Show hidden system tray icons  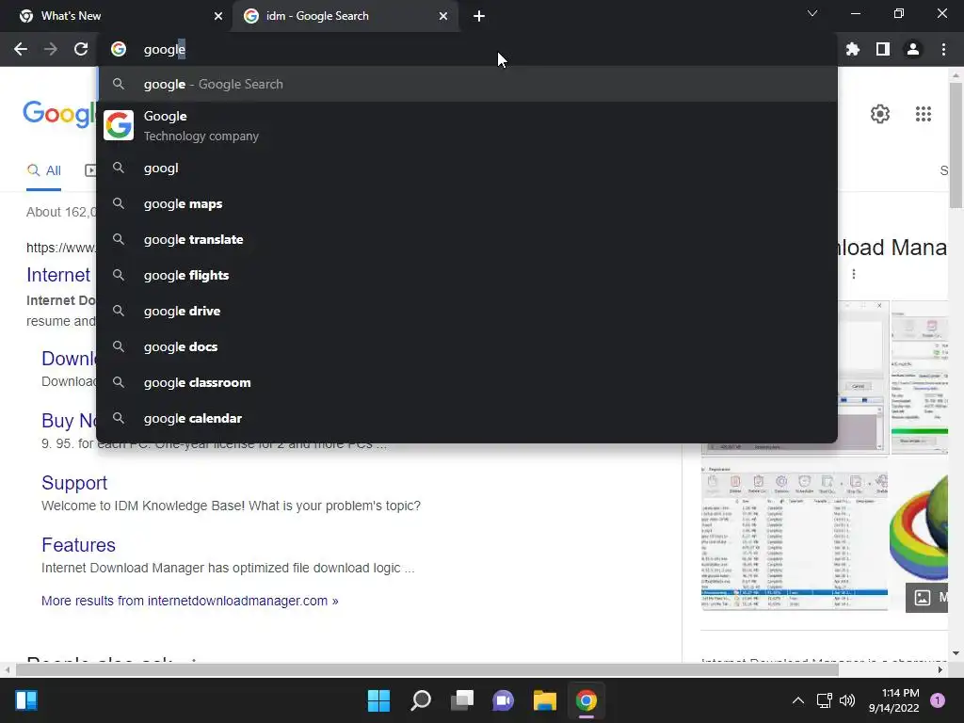[798, 700]
